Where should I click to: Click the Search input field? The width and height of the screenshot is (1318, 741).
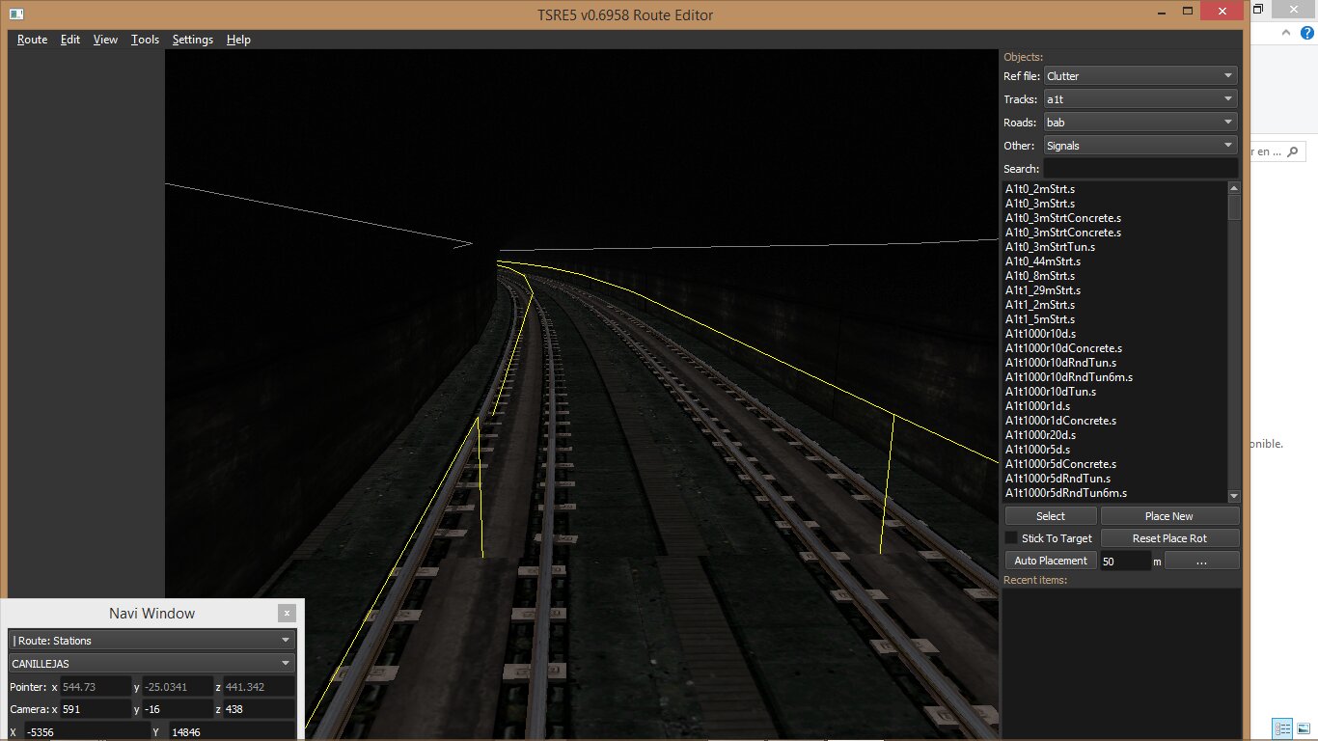(1140, 169)
